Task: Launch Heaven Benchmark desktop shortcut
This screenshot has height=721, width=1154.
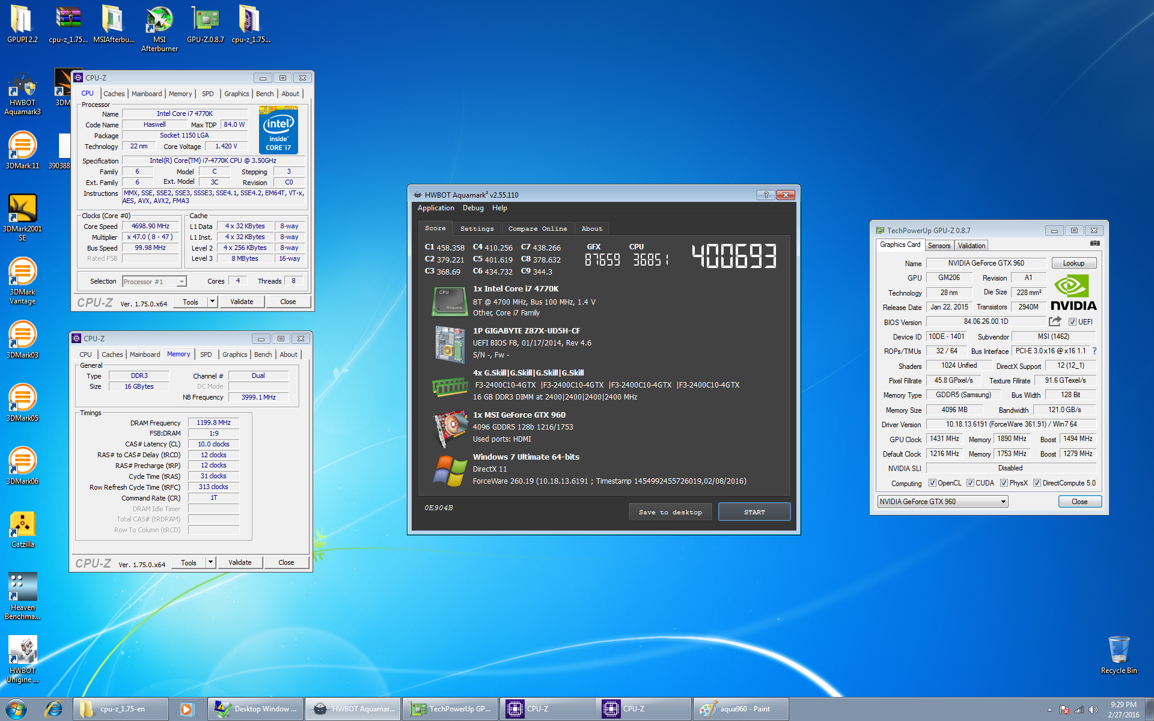Action: tap(22, 596)
